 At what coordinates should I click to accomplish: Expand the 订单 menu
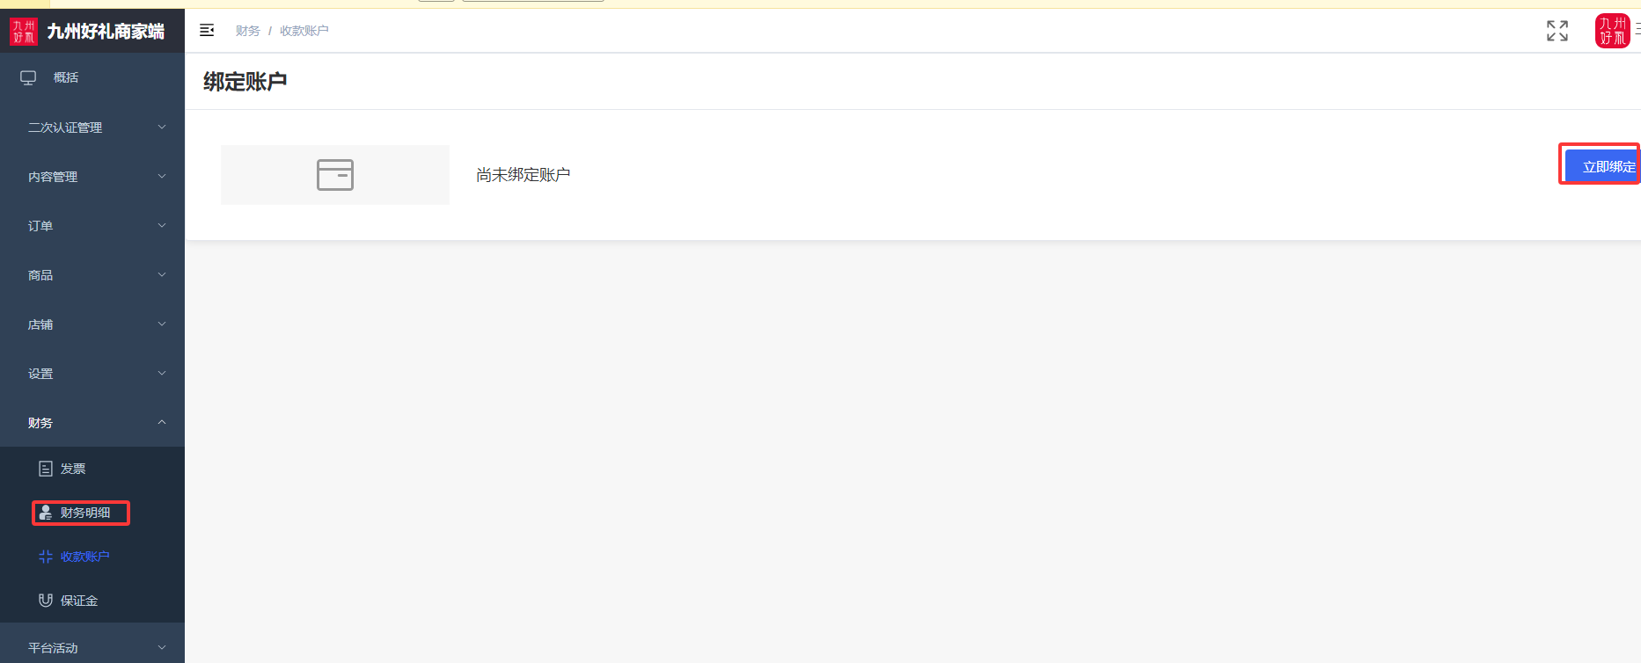click(x=92, y=226)
